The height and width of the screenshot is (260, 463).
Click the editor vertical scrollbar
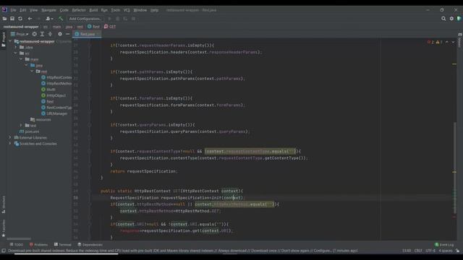[x=455, y=168]
